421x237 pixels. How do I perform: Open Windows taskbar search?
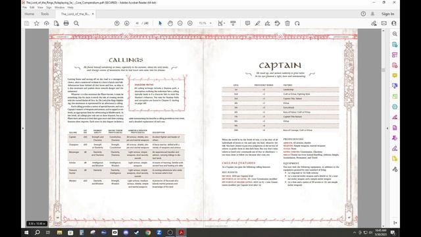[x=37, y=232]
